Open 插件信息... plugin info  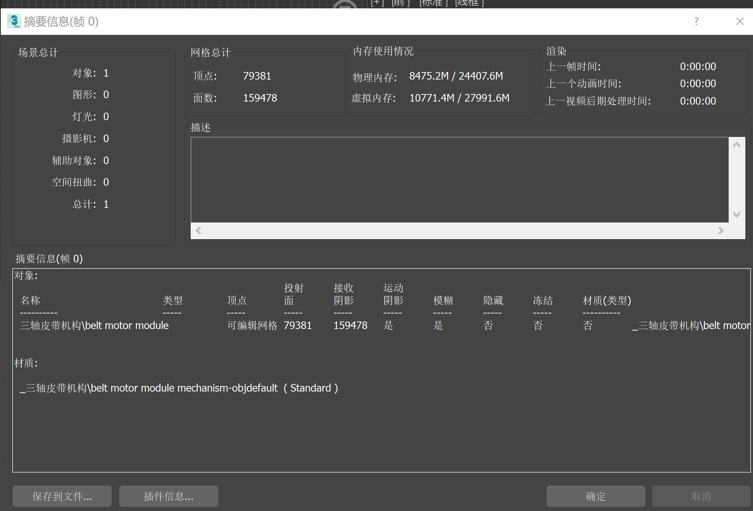point(169,496)
